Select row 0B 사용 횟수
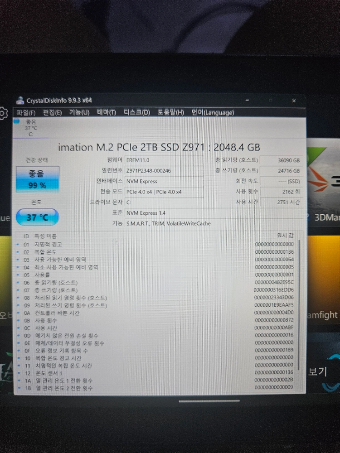 (x=155, y=320)
